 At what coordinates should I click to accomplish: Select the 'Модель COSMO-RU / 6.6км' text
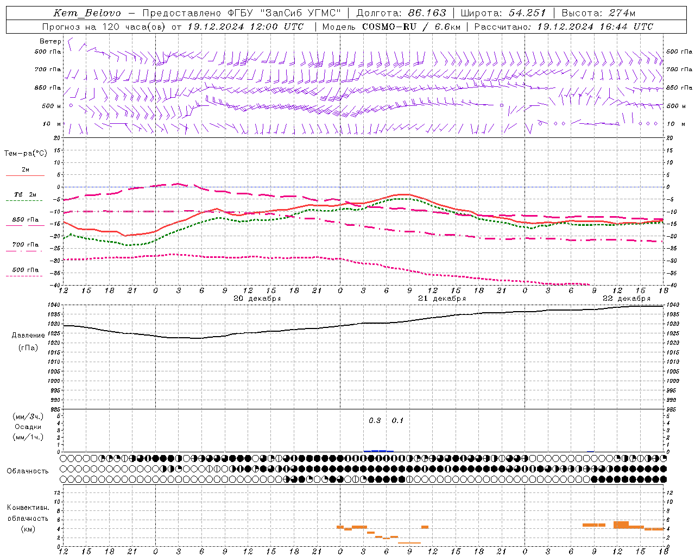pyautogui.click(x=391, y=27)
